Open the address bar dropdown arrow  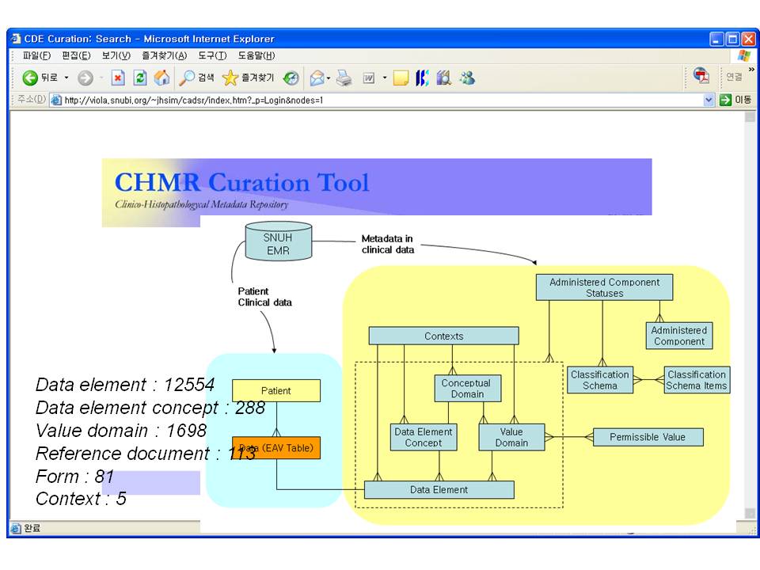[709, 101]
